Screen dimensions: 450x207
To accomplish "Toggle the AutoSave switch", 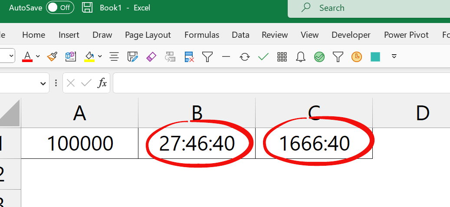I will [x=60, y=8].
